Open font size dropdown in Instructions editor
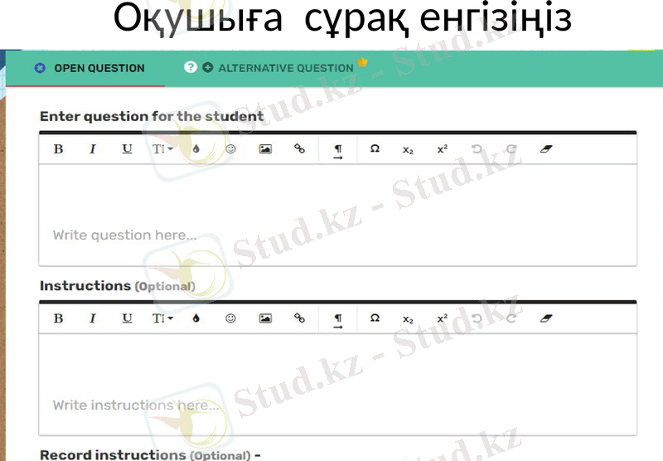The width and height of the screenshot is (663, 461). (x=162, y=318)
